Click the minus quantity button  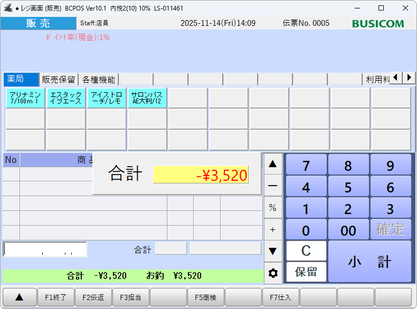click(273, 186)
